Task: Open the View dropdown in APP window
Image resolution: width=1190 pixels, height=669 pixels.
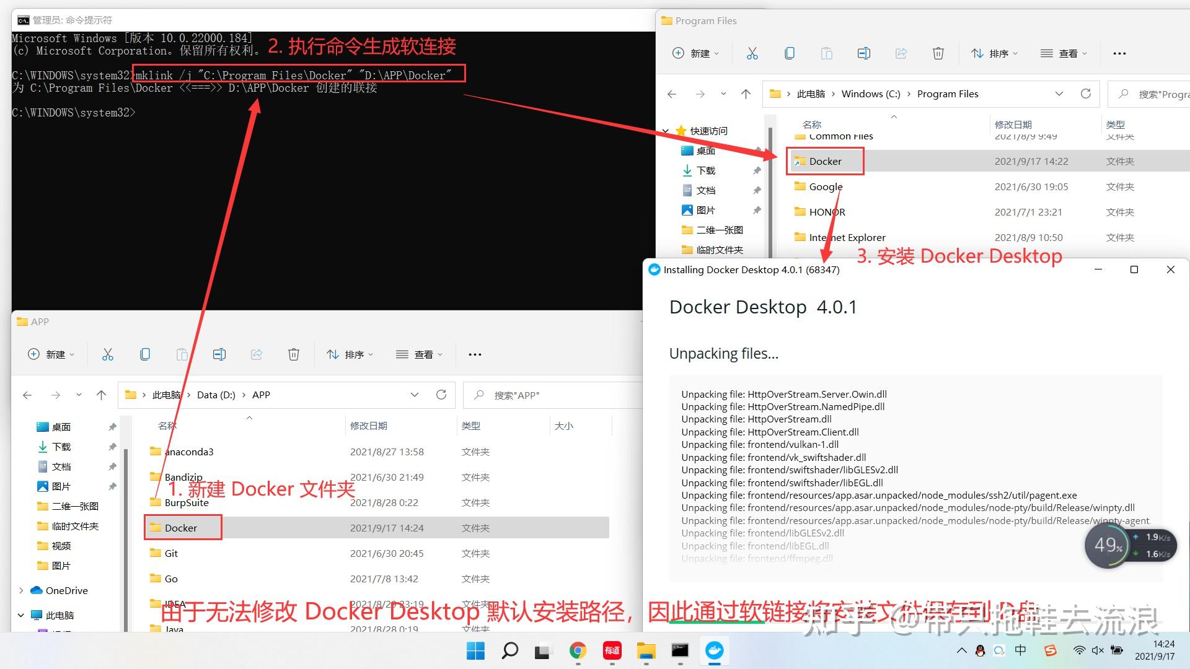Action: [420, 354]
